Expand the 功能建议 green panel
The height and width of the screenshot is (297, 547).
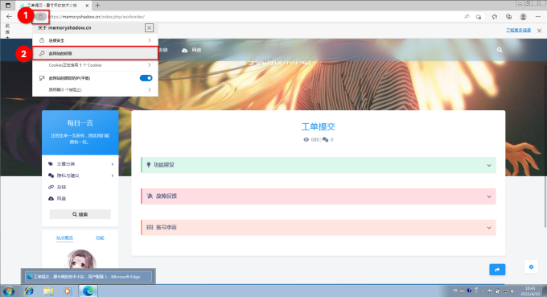click(x=319, y=165)
